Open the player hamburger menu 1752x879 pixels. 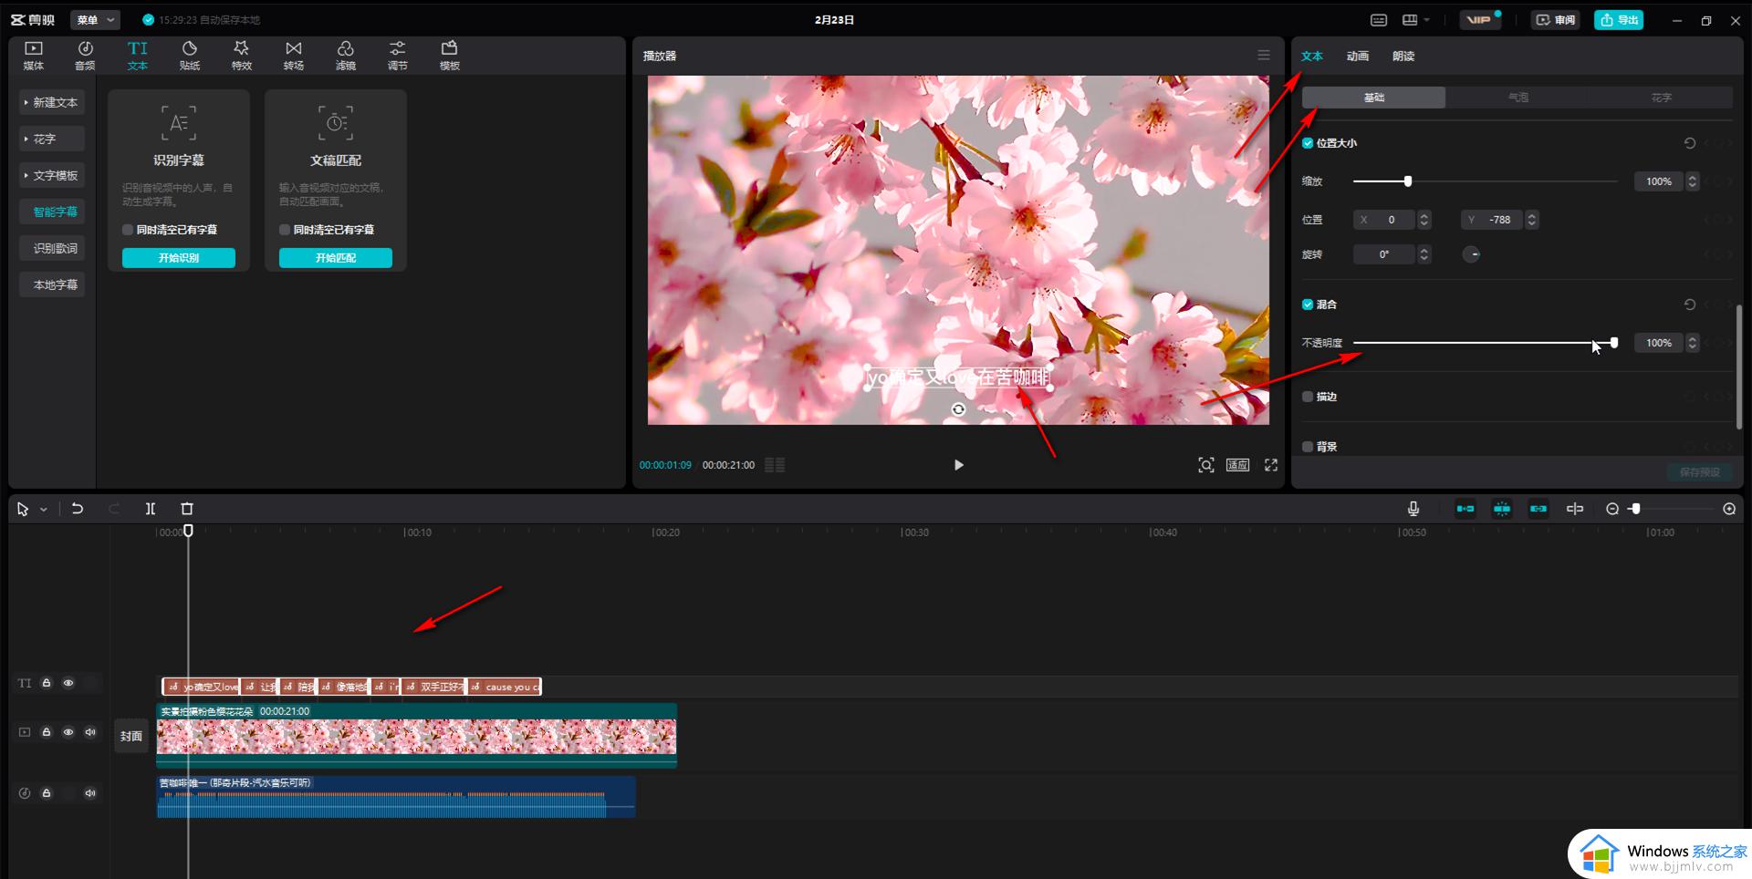pyautogui.click(x=1264, y=56)
